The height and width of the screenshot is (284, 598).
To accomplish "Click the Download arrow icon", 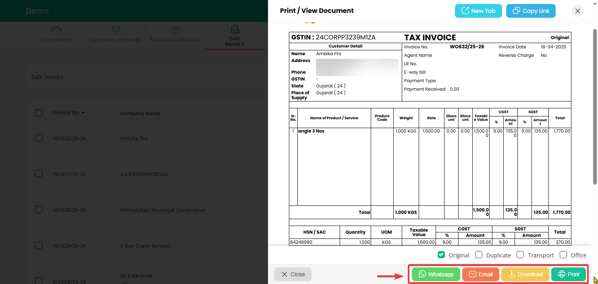I will [511, 274].
